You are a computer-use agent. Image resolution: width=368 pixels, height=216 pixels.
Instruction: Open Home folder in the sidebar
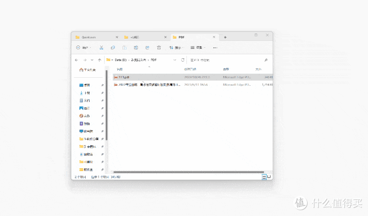pos(87,70)
